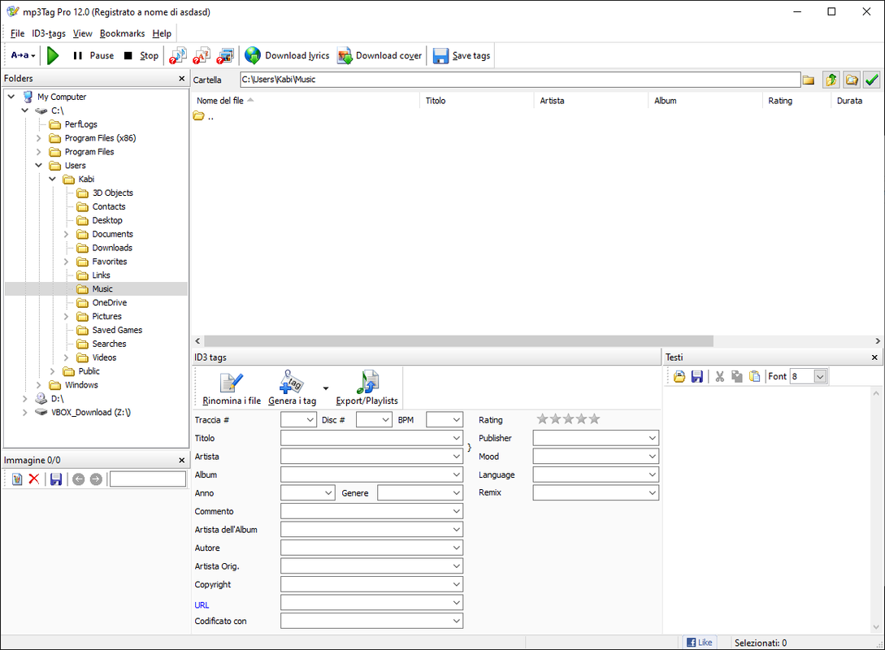Click the Genera i tag icon
The width and height of the screenshot is (885, 650).
pyautogui.click(x=292, y=382)
